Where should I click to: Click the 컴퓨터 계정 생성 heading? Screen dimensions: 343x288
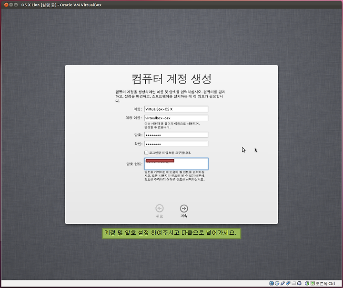pos(171,79)
